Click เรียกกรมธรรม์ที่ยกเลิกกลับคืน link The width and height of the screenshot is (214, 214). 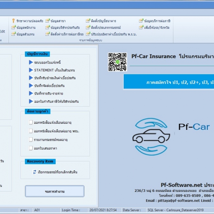[x=57, y=172]
